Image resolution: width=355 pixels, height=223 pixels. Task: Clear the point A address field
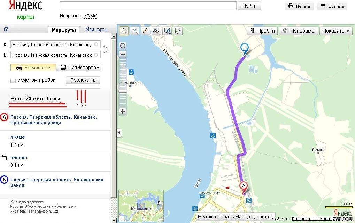coord(96,44)
